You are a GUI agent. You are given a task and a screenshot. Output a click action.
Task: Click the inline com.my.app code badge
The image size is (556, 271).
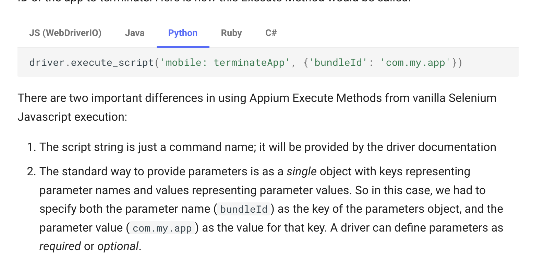[161, 228]
